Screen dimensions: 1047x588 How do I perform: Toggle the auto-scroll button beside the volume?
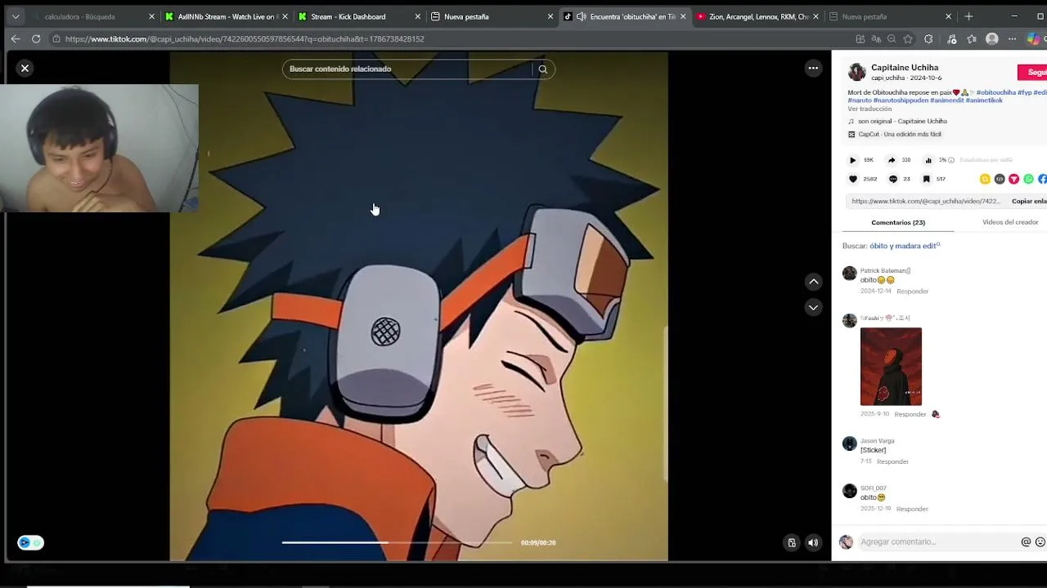pos(791,542)
